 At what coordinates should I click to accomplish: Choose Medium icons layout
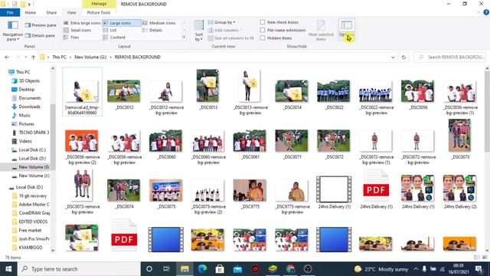coord(159,23)
